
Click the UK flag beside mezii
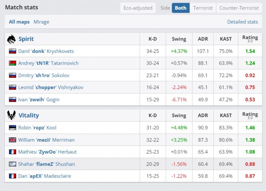click(x=13, y=140)
